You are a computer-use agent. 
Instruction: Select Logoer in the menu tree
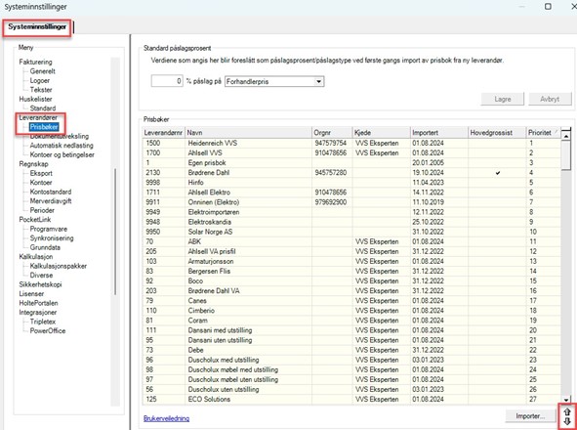(40, 80)
